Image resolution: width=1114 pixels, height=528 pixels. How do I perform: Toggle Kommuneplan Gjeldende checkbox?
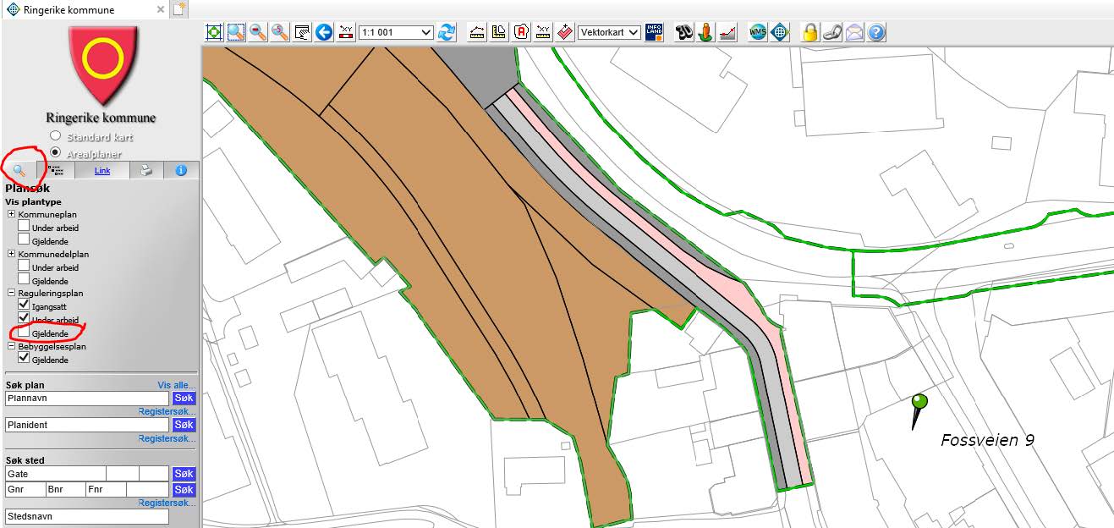point(24,240)
